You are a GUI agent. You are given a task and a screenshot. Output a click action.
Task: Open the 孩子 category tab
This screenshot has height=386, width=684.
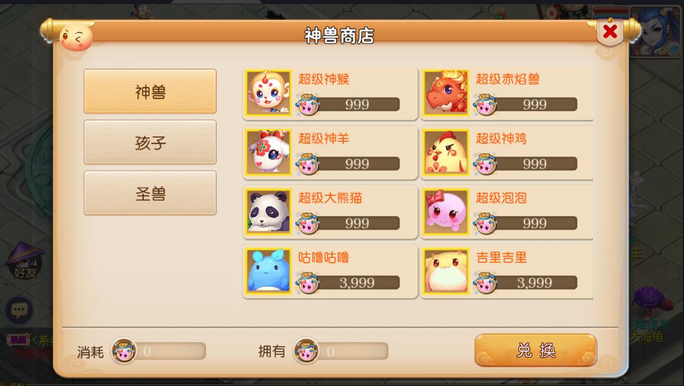(150, 142)
